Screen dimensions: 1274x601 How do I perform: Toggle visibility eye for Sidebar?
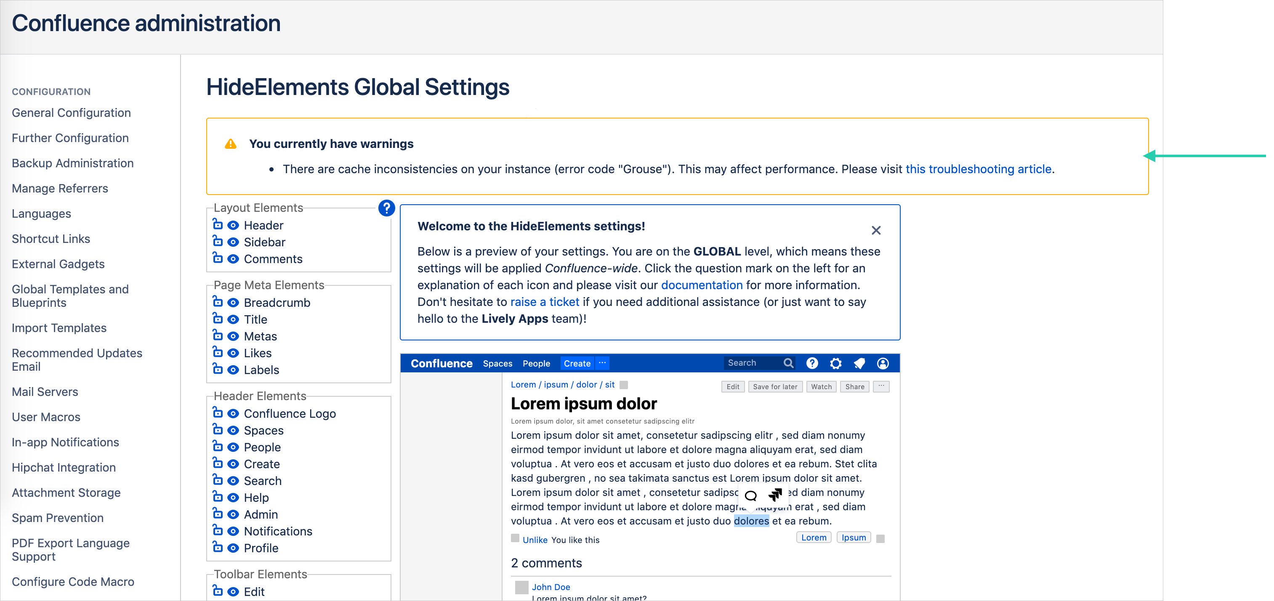(x=233, y=242)
